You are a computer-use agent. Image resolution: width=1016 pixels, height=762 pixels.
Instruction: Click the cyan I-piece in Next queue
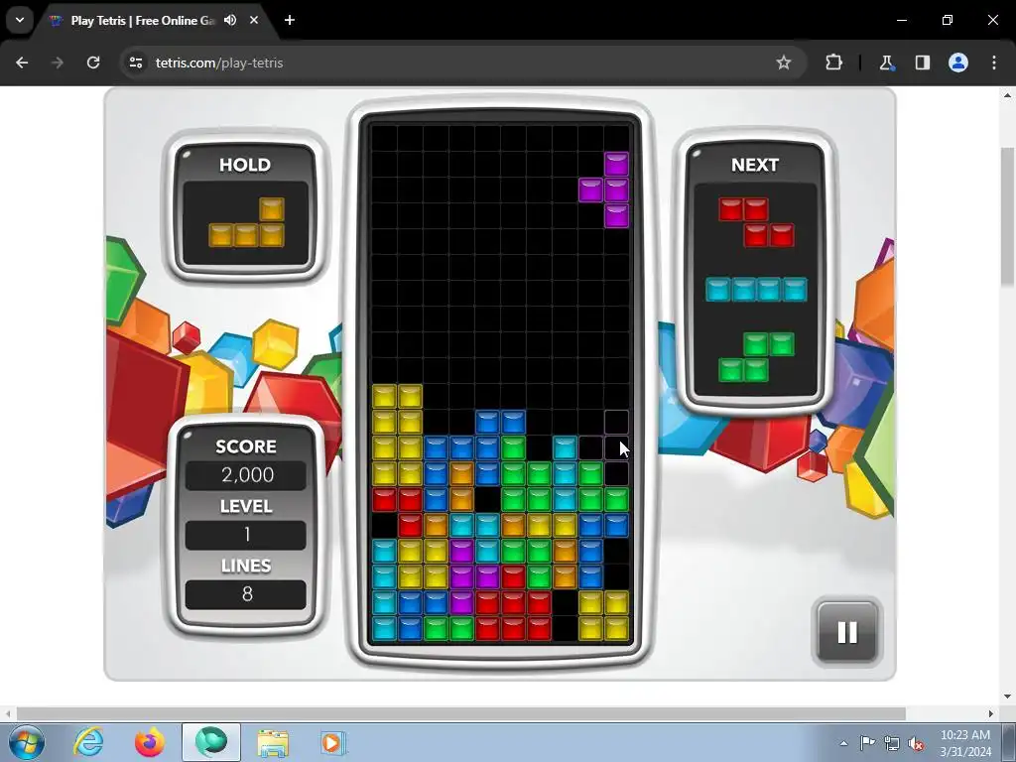click(756, 290)
